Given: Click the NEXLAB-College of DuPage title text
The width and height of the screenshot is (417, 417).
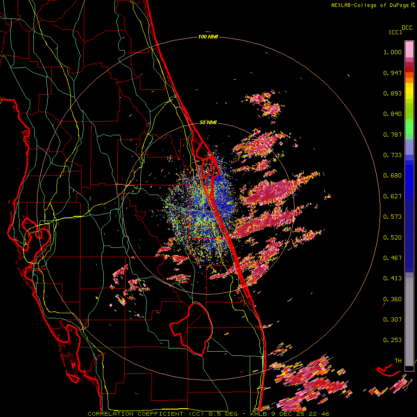Looking at the screenshot, I should 370,5.
